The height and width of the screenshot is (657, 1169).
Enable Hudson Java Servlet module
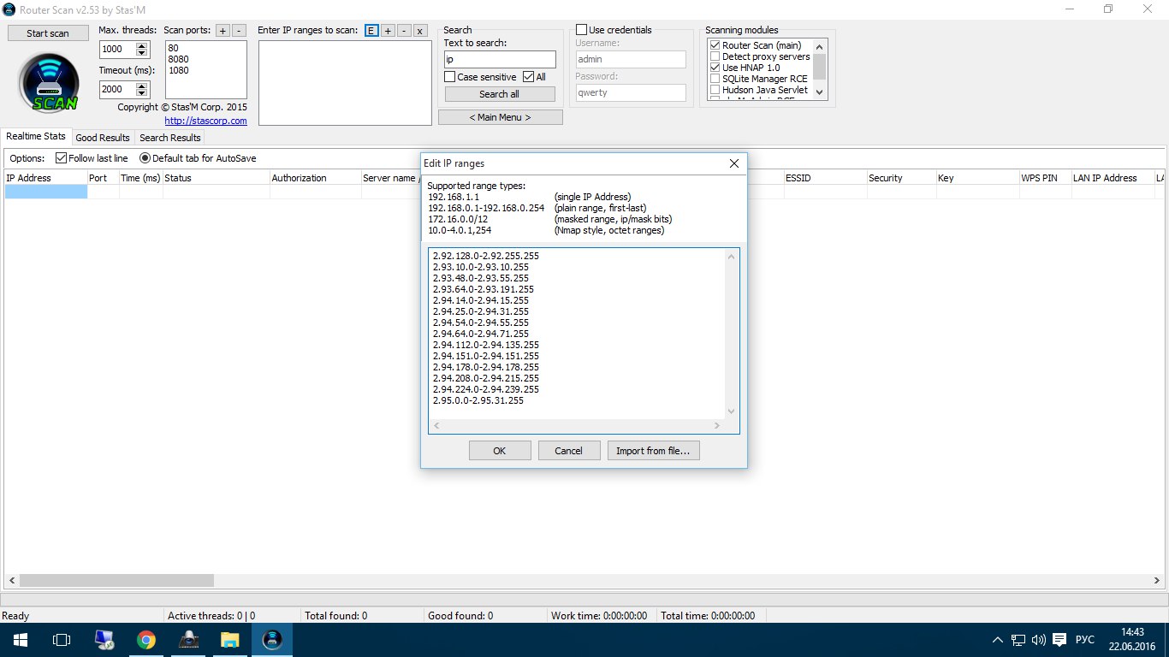[x=715, y=90]
